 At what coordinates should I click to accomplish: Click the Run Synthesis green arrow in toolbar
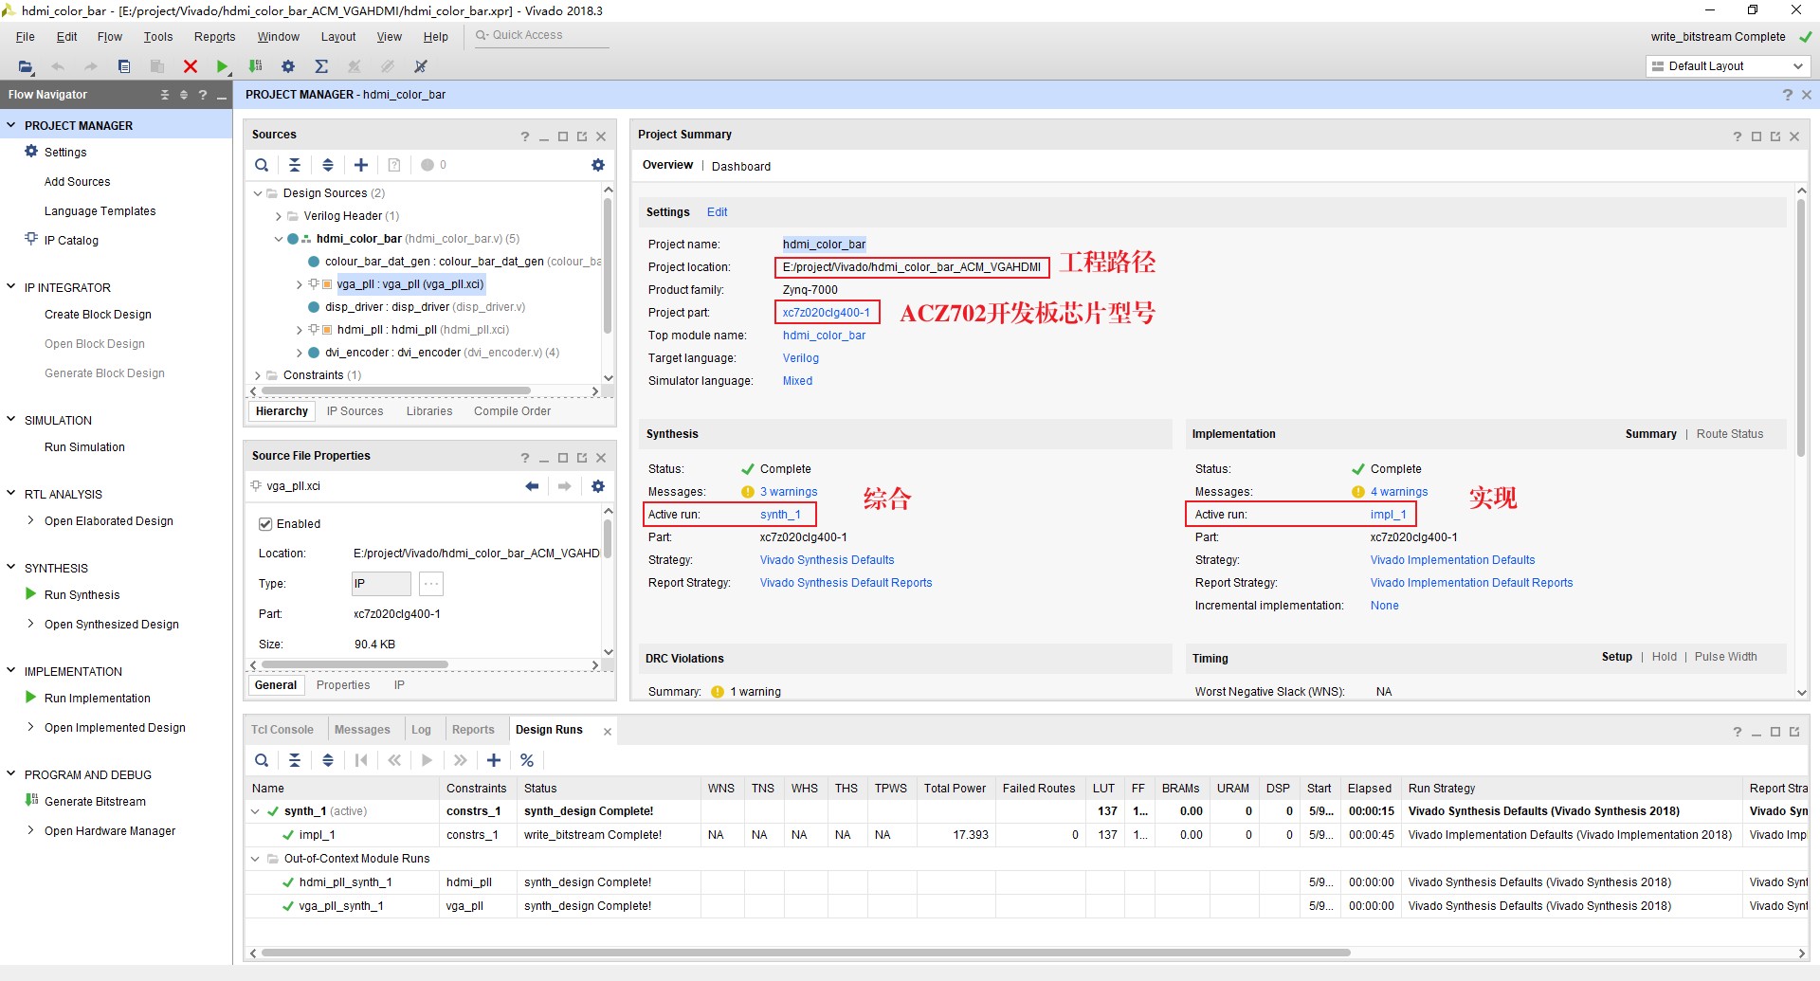(x=222, y=66)
